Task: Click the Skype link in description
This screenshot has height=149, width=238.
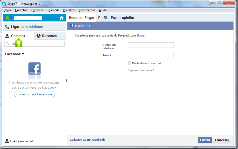Action: [140, 35]
